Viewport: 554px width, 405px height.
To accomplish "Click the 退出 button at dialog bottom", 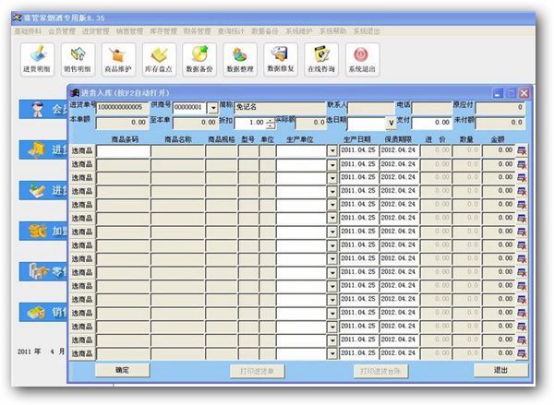I will pyautogui.click(x=501, y=370).
